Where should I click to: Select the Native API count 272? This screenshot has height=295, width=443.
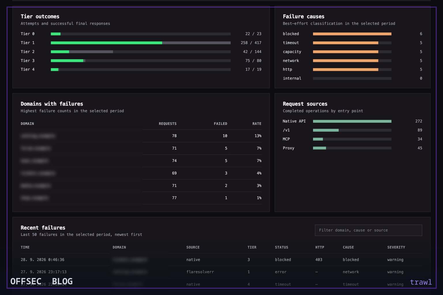click(x=418, y=121)
